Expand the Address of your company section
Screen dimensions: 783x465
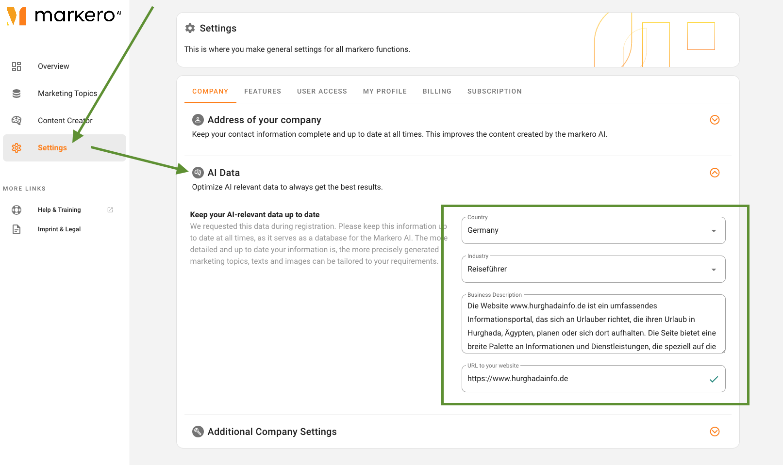pyautogui.click(x=715, y=120)
